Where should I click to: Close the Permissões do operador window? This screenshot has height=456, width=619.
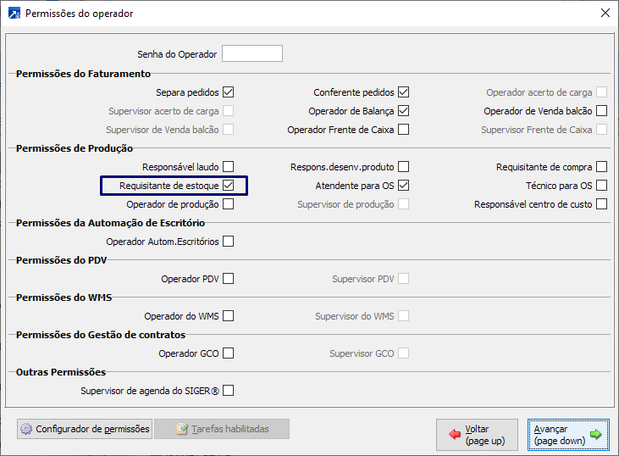(x=605, y=13)
